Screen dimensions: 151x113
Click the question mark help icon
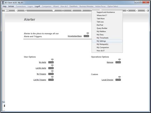16,10
